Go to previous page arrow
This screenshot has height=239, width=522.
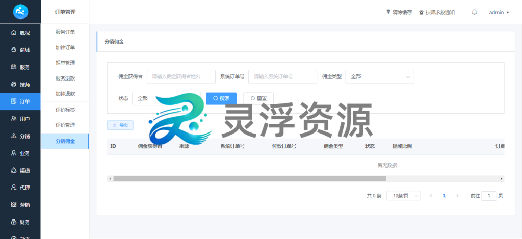[x=431, y=196]
